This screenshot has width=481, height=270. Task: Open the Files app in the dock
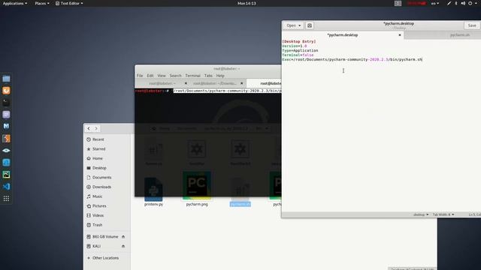point(6,79)
